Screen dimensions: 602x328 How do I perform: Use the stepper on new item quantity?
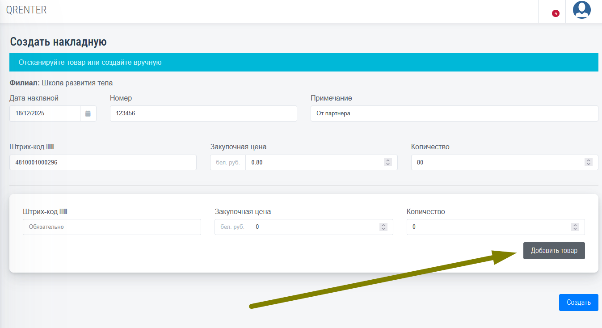coord(575,227)
